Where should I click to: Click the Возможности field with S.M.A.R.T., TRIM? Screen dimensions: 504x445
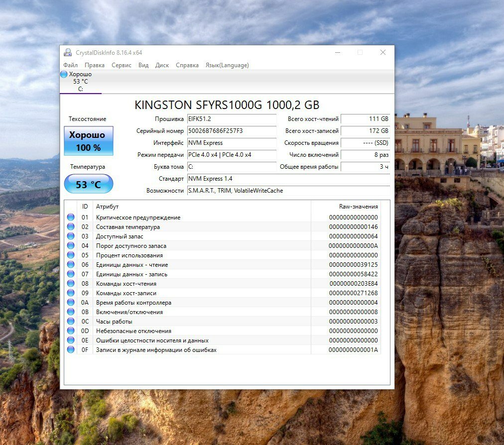pos(289,191)
